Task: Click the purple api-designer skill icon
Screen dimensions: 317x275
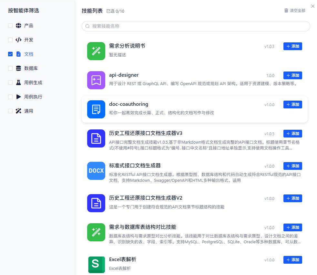Action: (96, 80)
